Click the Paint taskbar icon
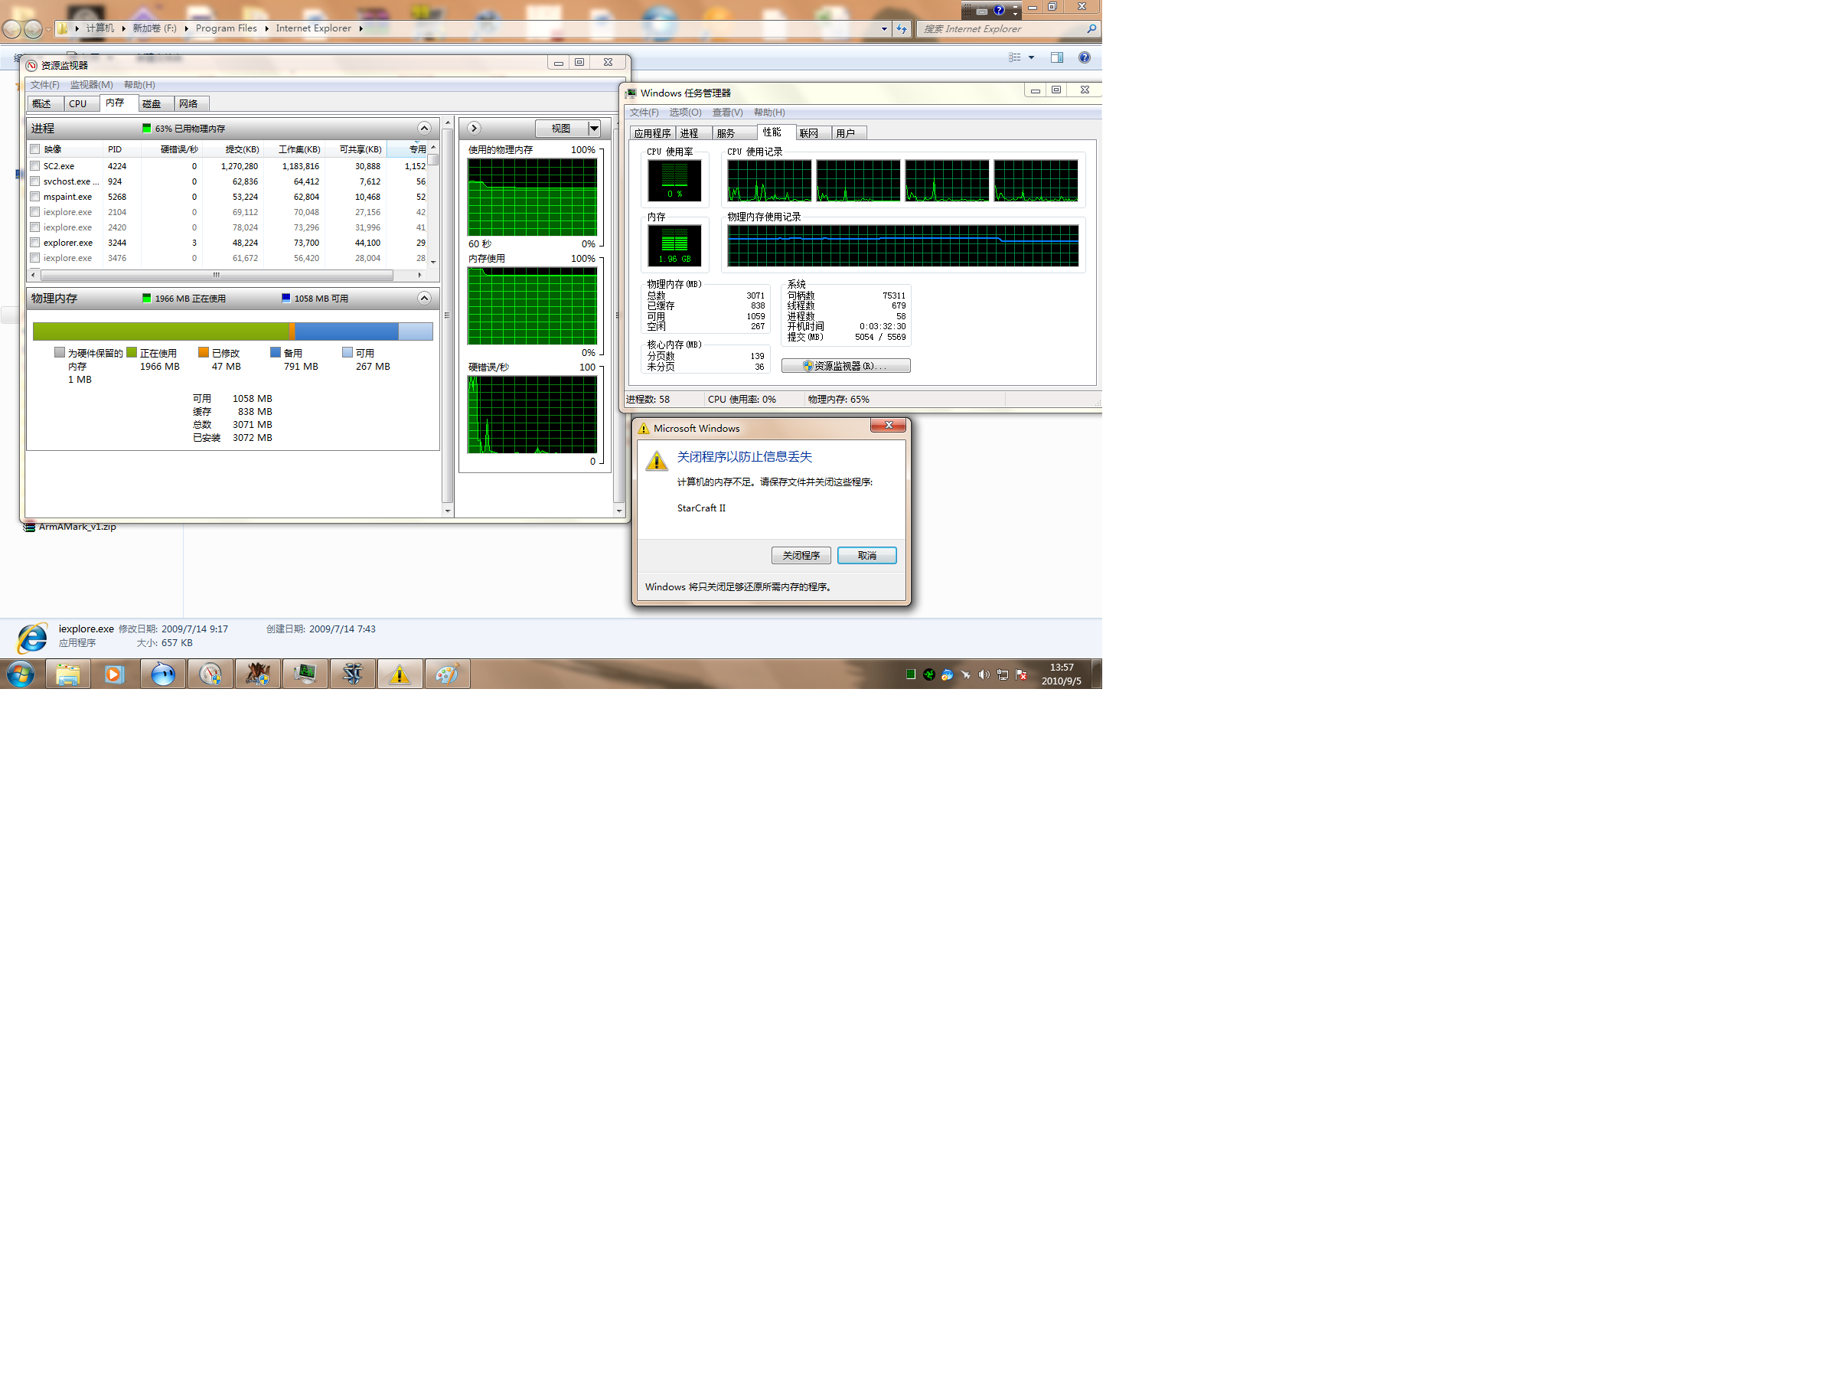The width and height of the screenshot is (1837, 1378). 447,674
